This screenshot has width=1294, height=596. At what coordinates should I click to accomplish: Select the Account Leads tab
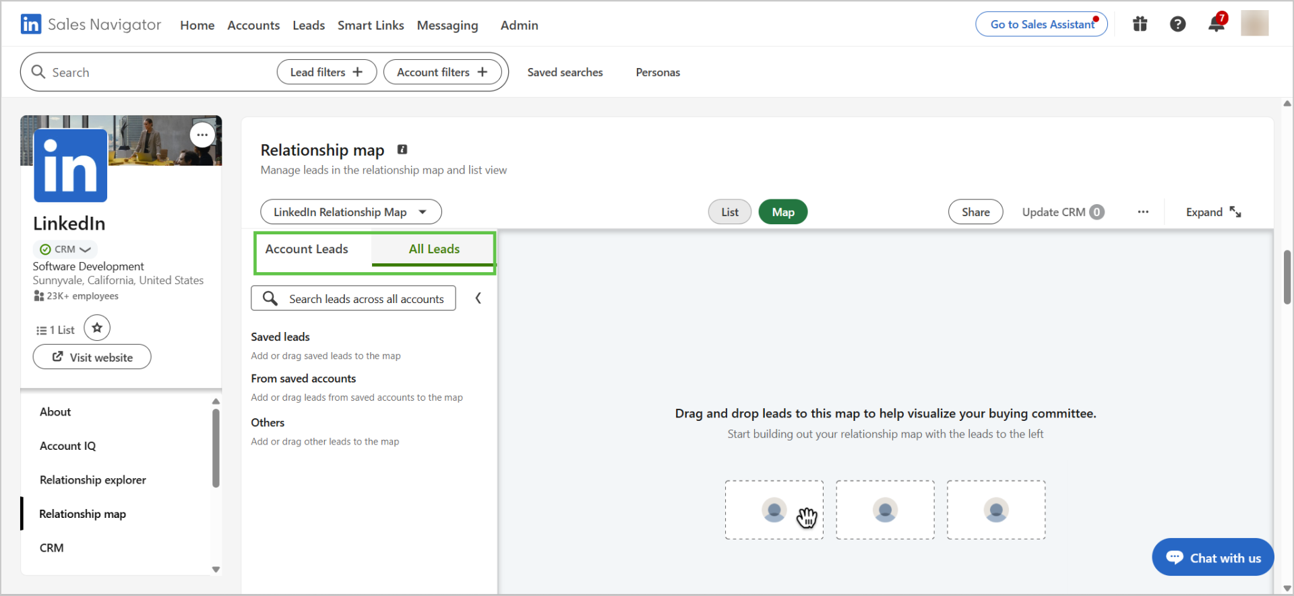pyautogui.click(x=307, y=249)
